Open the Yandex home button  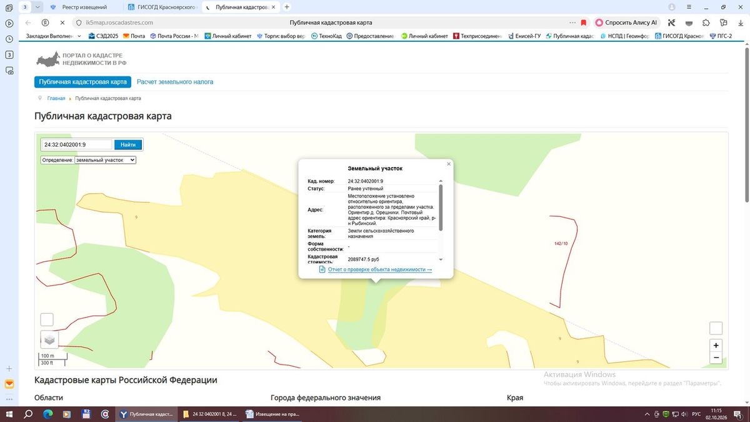pyautogui.click(x=45, y=23)
